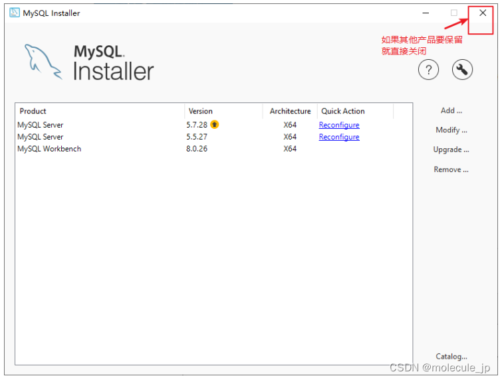Open the Catalog... button
Viewport: 500px width, 380px height.
click(x=451, y=357)
